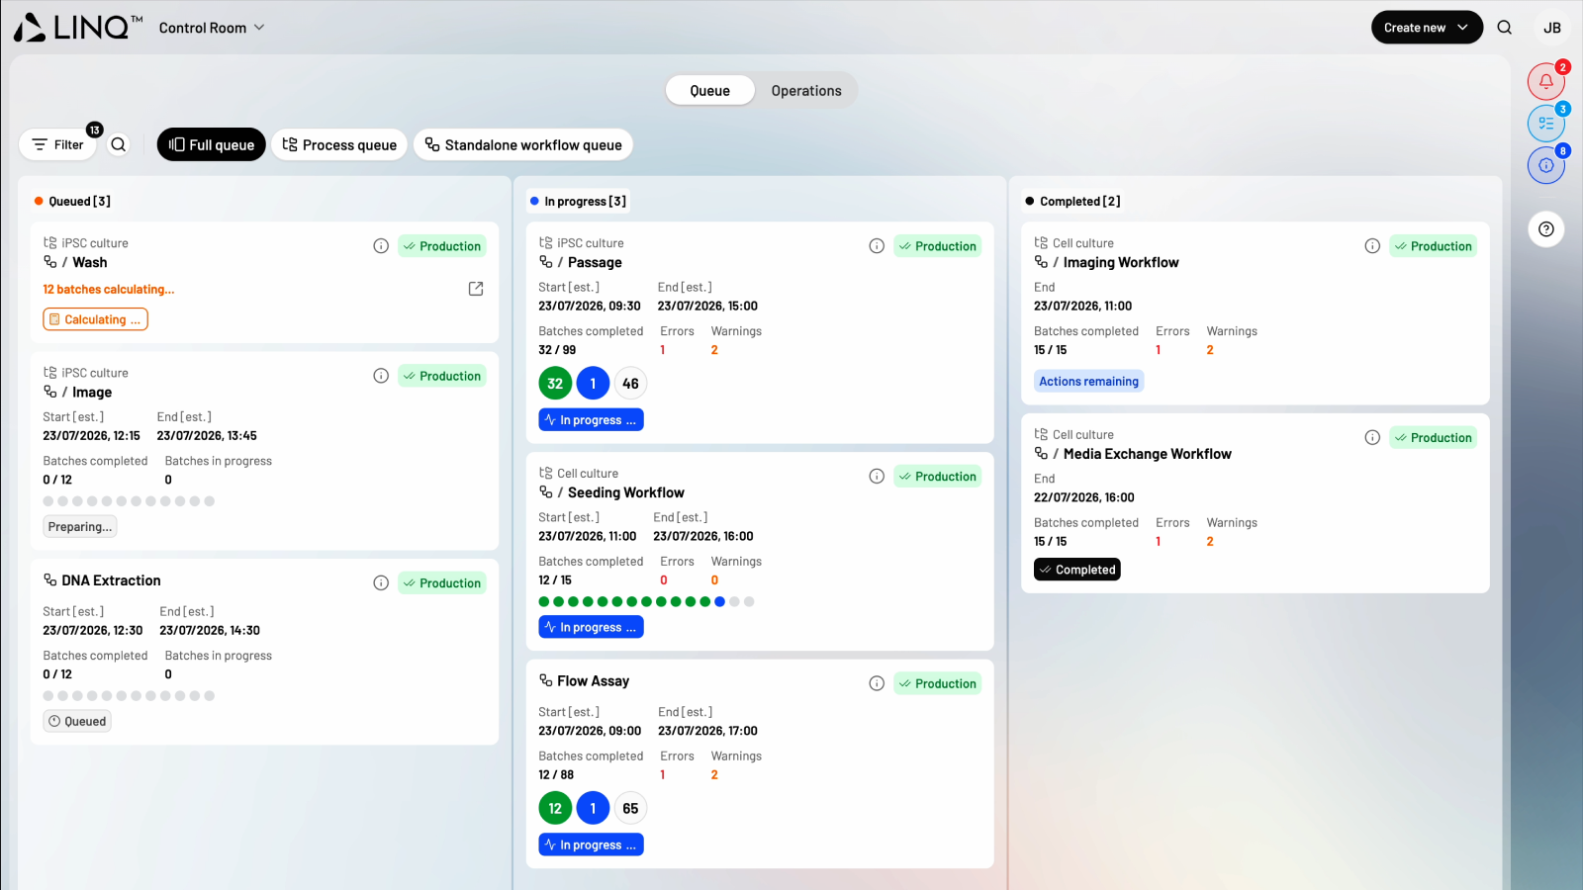Image resolution: width=1583 pixels, height=890 pixels.
Task: Show info for iPSC culture Passage card
Action: pyautogui.click(x=877, y=246)
